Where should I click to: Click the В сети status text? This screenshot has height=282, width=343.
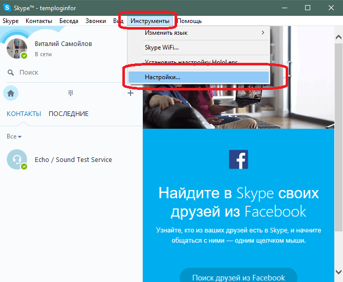tap(43, 54)
